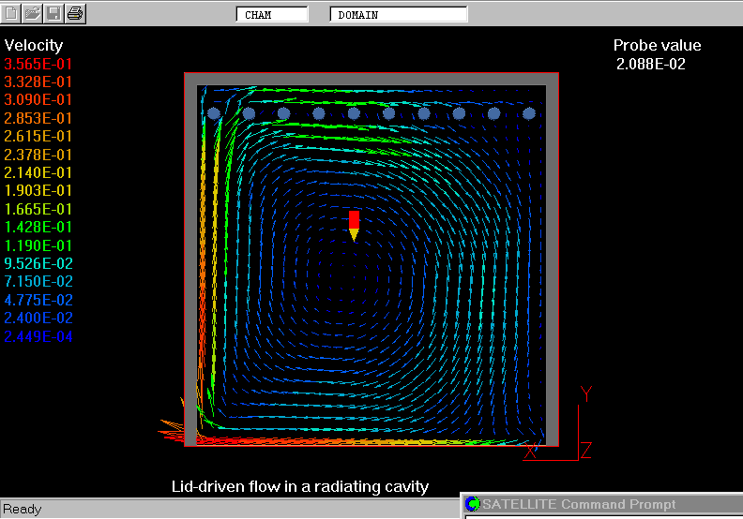Image resolution: width=743 pixels, height=519 pixels.
Task: Click the leftmost blue dot in the cavity
Action: [x=214, y=113]
